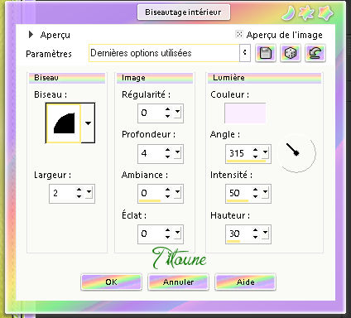351x318 pixels.
Task: Click the pointed star icon in title bar
Action: pyautogui.click(x=307, y=13)
